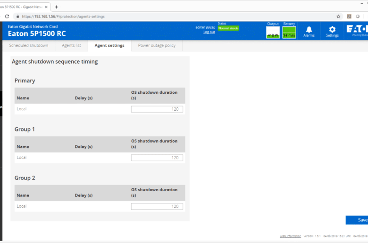Focus the Group 1 OS shutdown duration field
This screenshot has width=368, height=243.
tap(157, 158)
